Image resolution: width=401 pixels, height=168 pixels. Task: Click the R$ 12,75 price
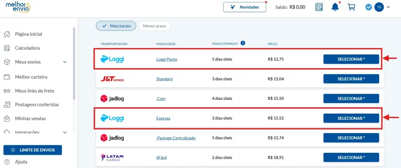276,59
